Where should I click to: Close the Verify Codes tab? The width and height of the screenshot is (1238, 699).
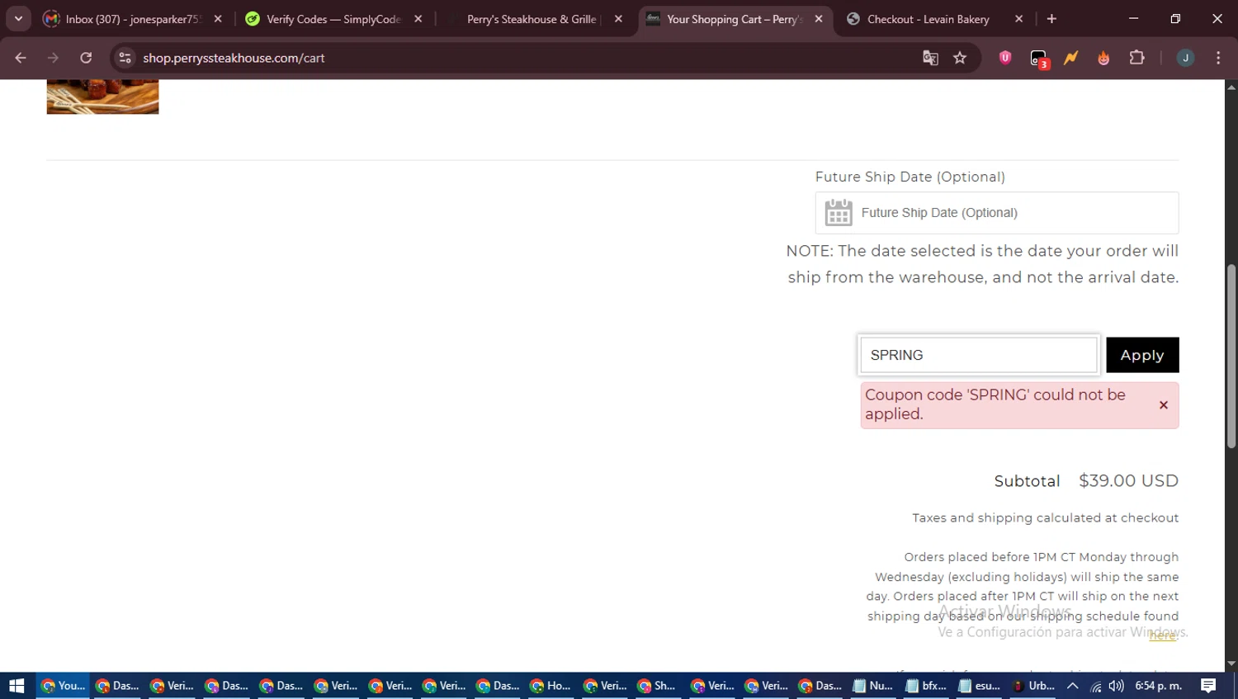click(x=418, y=19)
